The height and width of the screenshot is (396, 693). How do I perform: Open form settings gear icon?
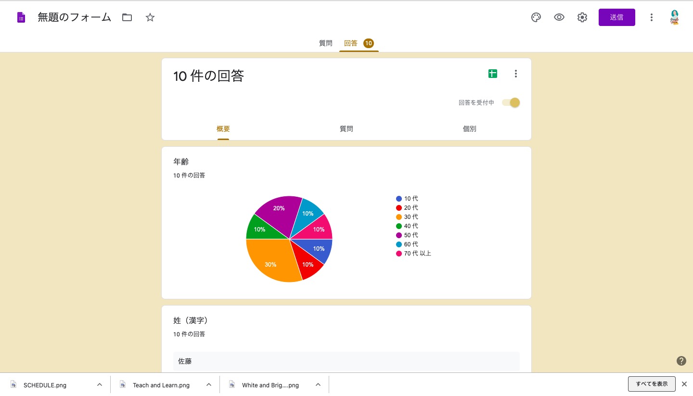pyautogui.click(x=582, y=18)
